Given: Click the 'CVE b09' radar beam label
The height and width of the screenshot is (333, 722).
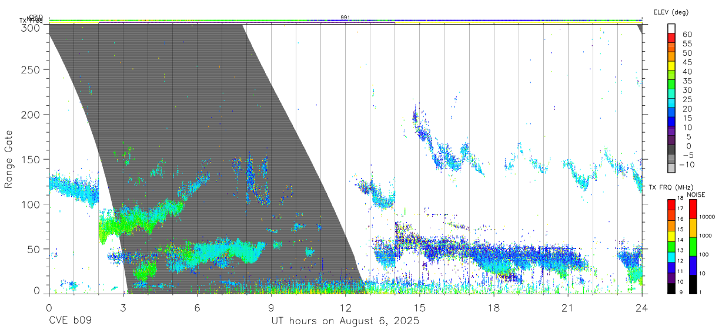Looking at the screenshot, I should pyautogui.click(x=70, y=321).
